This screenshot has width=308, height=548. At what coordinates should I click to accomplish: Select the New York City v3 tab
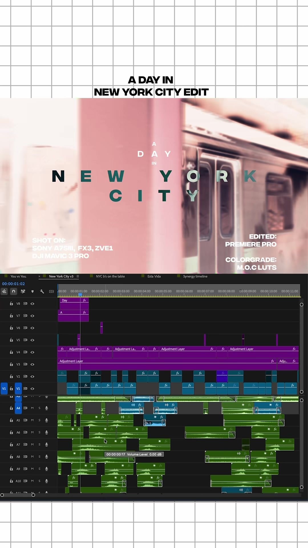pyautogui.click(x=61, y=276)
